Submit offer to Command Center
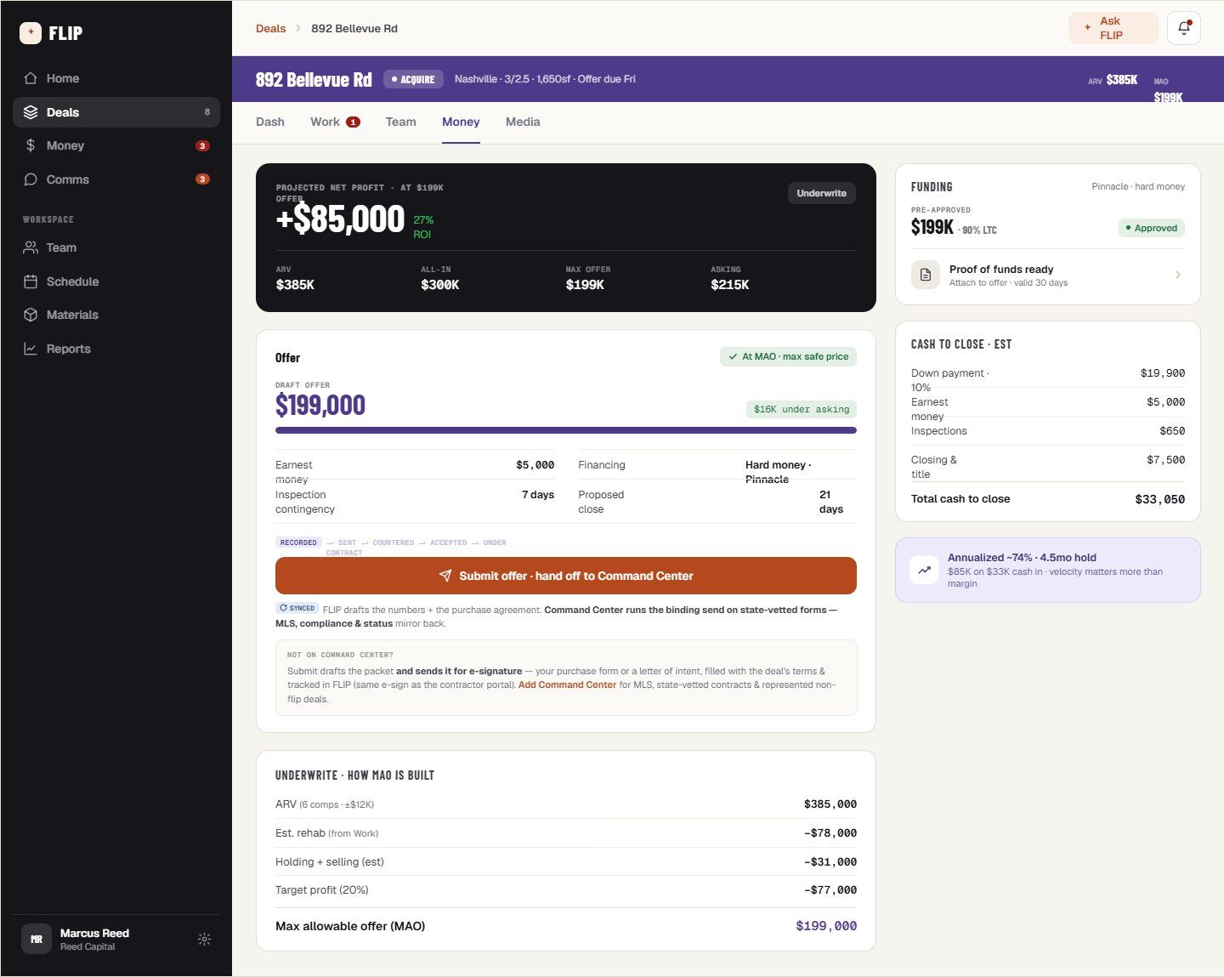The height and width of the screenshot is (977, 1224). click(x=566, y=576)
